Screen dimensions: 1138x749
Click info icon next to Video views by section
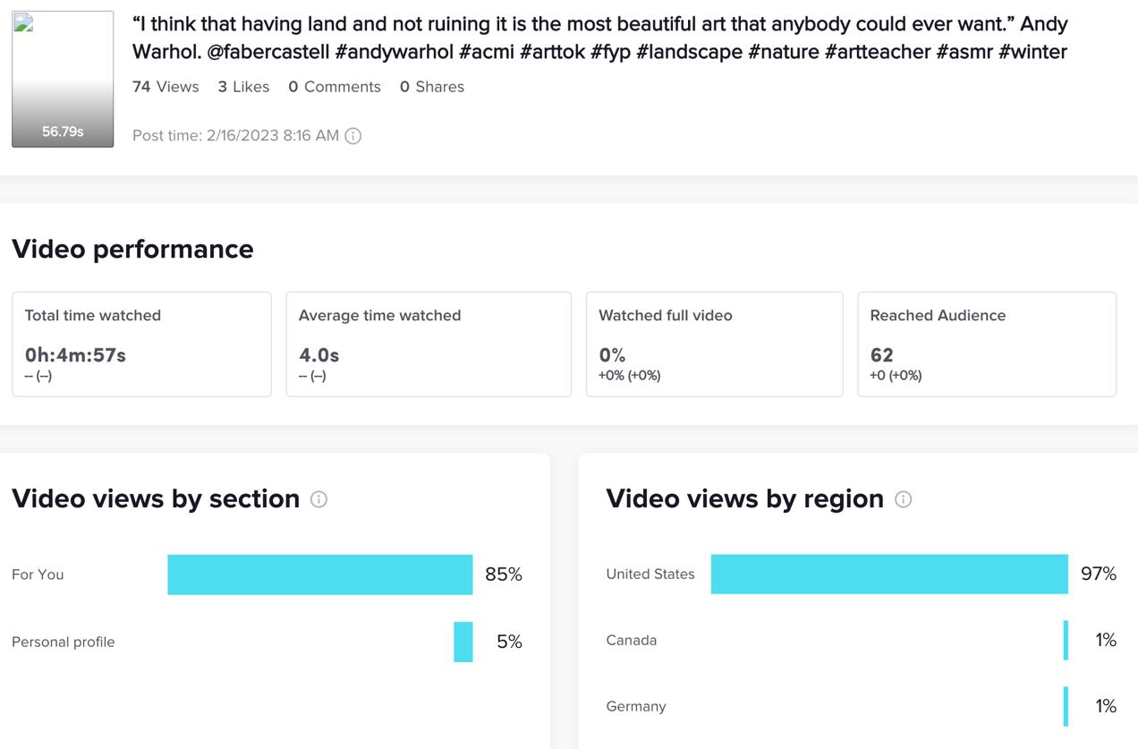(x=318, y=499)
